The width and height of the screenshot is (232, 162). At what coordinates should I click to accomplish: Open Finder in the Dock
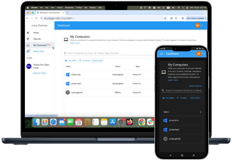[36, 122]
